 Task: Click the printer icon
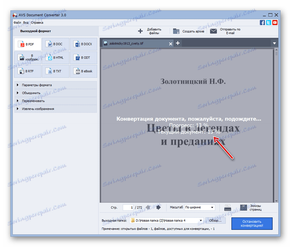pyautogui.click(x=228, y=207)
